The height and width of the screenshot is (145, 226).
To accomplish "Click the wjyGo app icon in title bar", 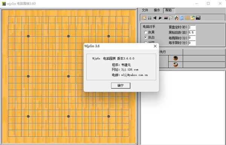I will [4, 4].
